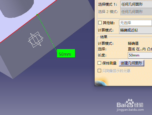
Task: Click the 长度 50mm result field
Action: [140, 55]
